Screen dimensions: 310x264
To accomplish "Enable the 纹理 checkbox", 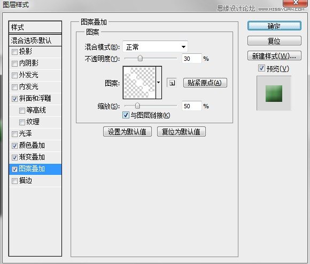I will 22,122.
